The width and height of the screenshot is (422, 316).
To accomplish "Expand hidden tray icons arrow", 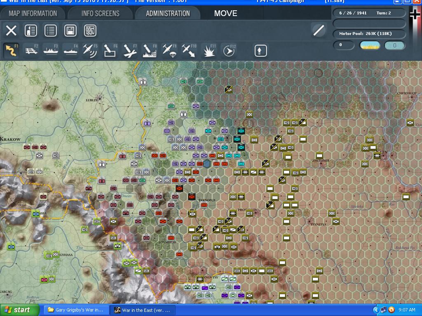I will click(375, 310).
